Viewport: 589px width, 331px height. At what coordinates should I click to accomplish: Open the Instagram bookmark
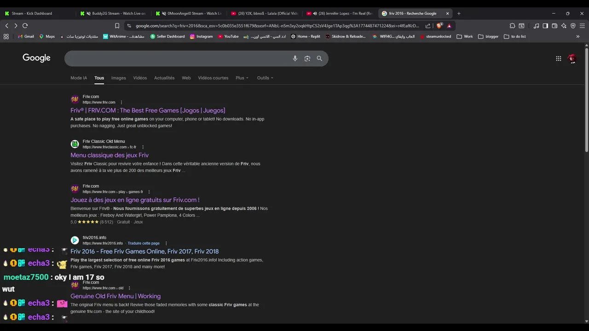coord(201,36)
